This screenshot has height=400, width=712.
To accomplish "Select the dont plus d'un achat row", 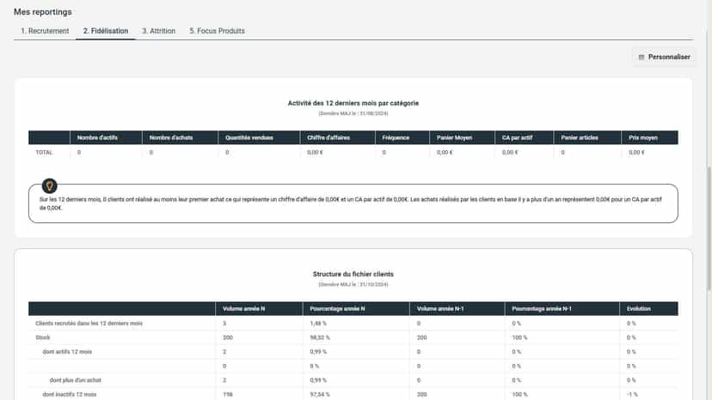I will (x=353, y=380).
